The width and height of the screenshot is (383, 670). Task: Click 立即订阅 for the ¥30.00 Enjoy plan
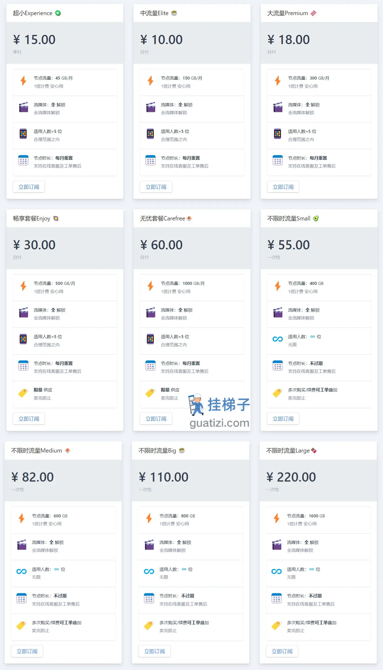pos(29,419)
